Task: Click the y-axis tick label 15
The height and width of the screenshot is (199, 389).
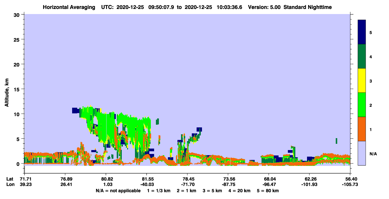Action: point(17,89)
